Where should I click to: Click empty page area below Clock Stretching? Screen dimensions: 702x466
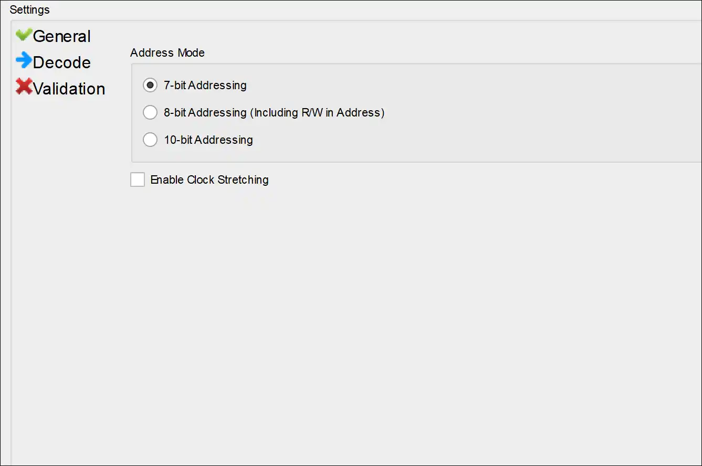click(368, 315)
